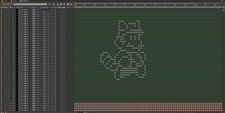Open blending mode dropdown for layer 45

click(x=35, y=108)
